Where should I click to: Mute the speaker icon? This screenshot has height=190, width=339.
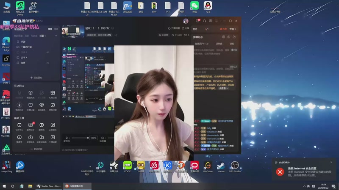point(103,138)
